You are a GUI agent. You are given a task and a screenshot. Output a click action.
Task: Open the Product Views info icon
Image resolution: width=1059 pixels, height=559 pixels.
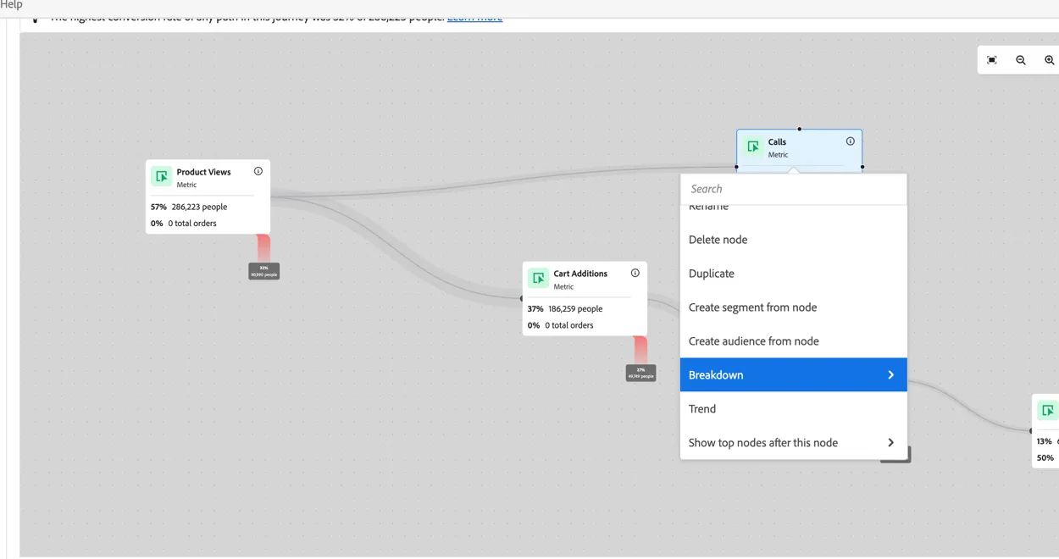258,171
